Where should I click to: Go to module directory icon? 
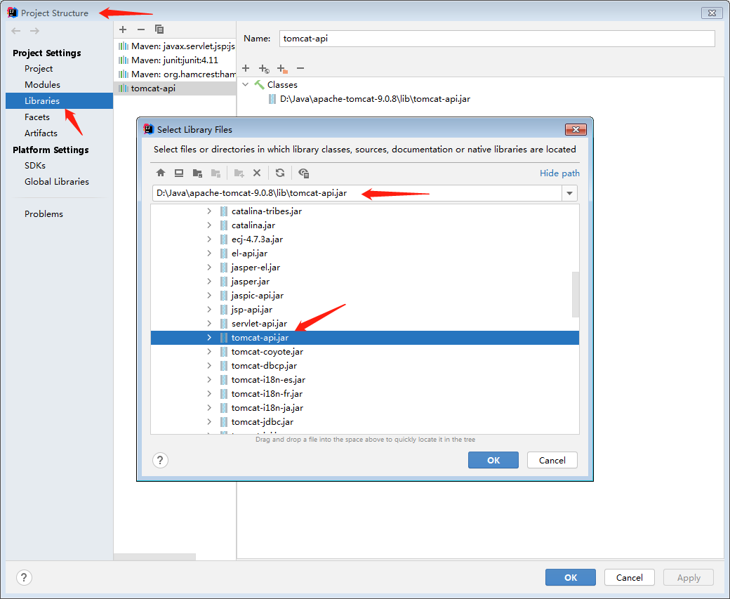click(215, 173)
